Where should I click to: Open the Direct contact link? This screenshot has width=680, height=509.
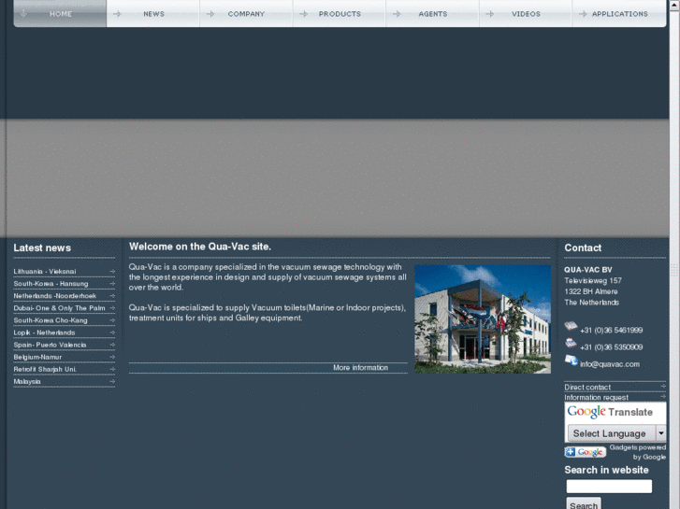coord(587,387)
